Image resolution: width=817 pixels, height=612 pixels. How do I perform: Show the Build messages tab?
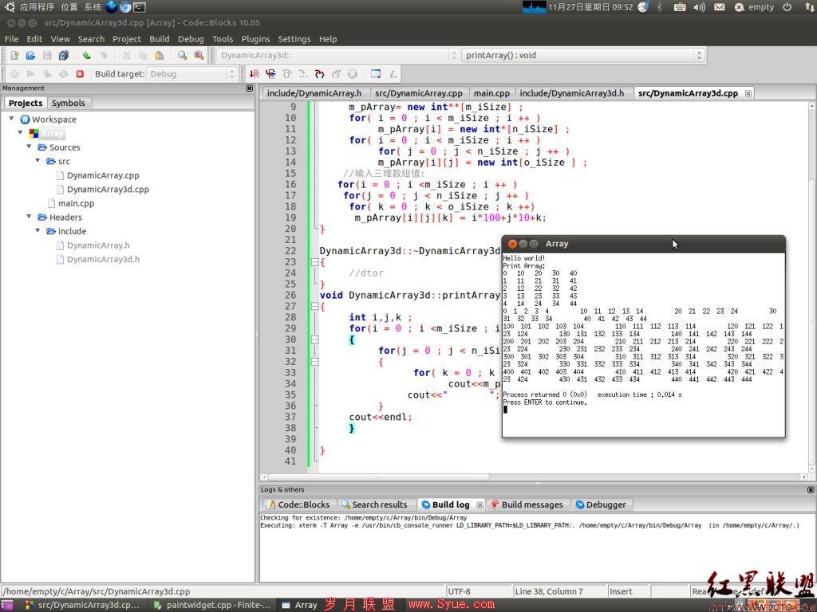527,504
